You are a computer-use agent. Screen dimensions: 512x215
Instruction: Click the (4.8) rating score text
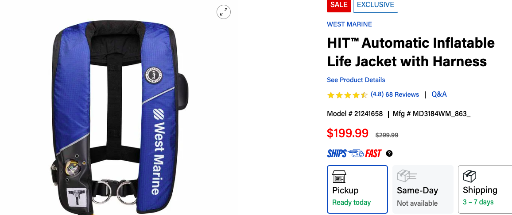tap(377, 94)
